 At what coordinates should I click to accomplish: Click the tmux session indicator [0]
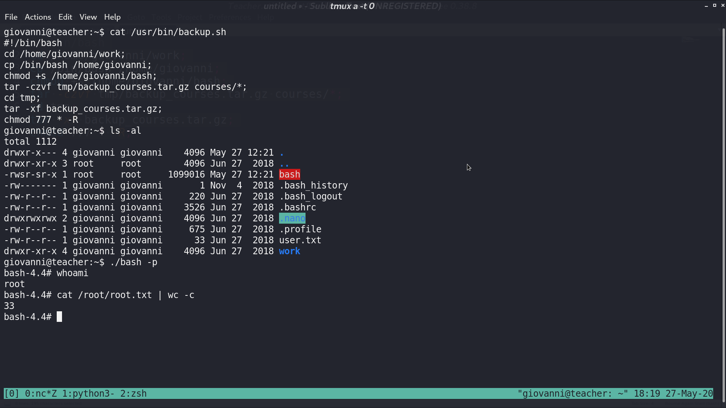tap(11, 394)
